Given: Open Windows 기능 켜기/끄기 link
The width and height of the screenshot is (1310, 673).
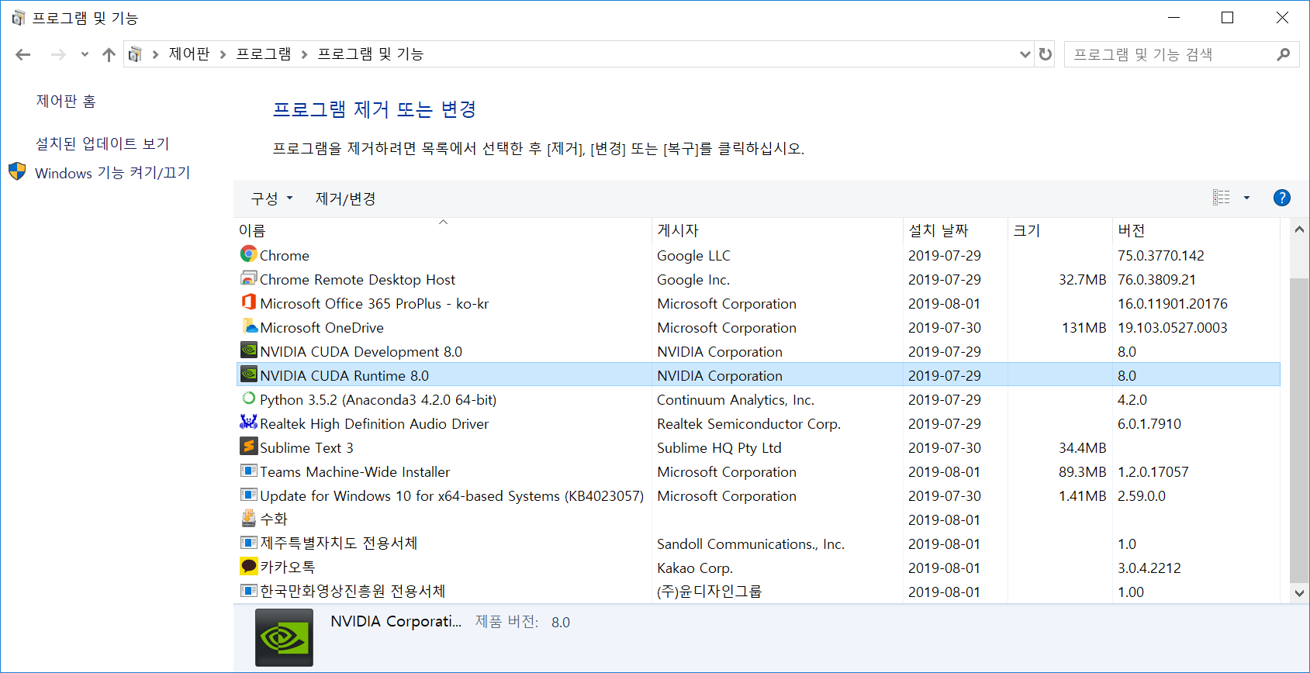Looking at the screenshot, I should [112, 172].
